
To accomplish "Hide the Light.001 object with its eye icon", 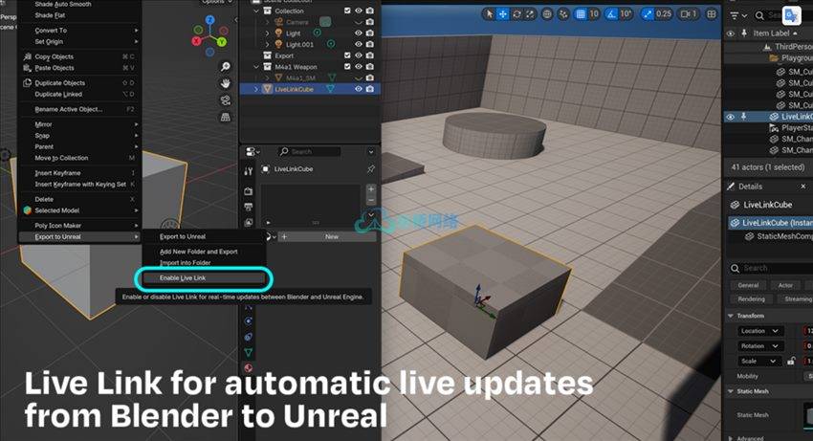I will 359,44.
